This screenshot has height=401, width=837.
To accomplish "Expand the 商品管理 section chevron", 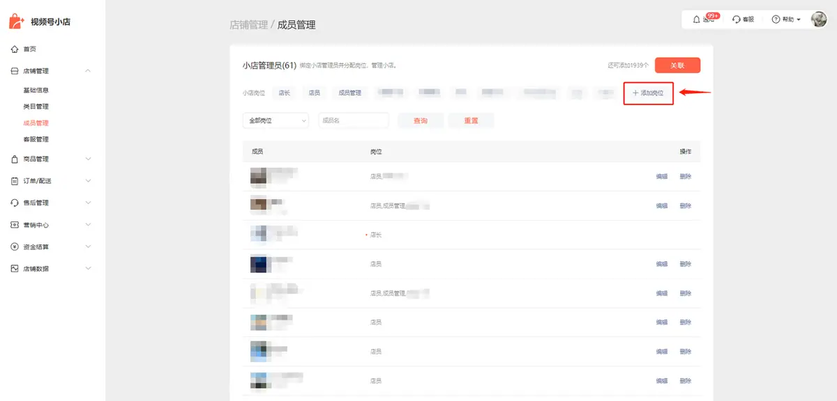I will (x=88, y=159).
